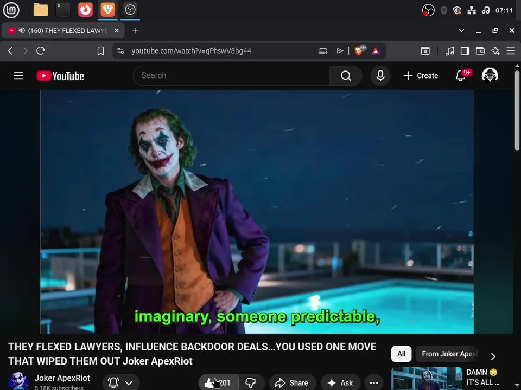Image resolution: width=521 pixels, height=390 pixels.
Task: Go to YouTube home via logo
Action: tap(60, 76)
